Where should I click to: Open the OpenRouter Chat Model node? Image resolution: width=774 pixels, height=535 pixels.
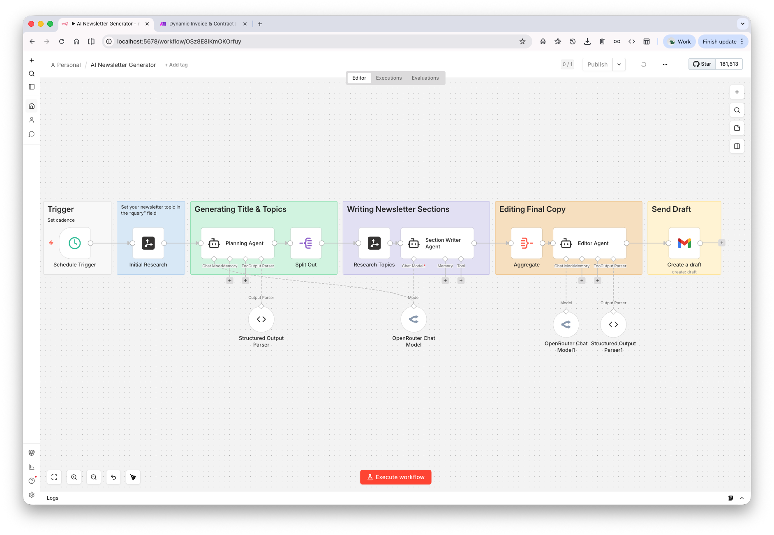tap(414, 319)
